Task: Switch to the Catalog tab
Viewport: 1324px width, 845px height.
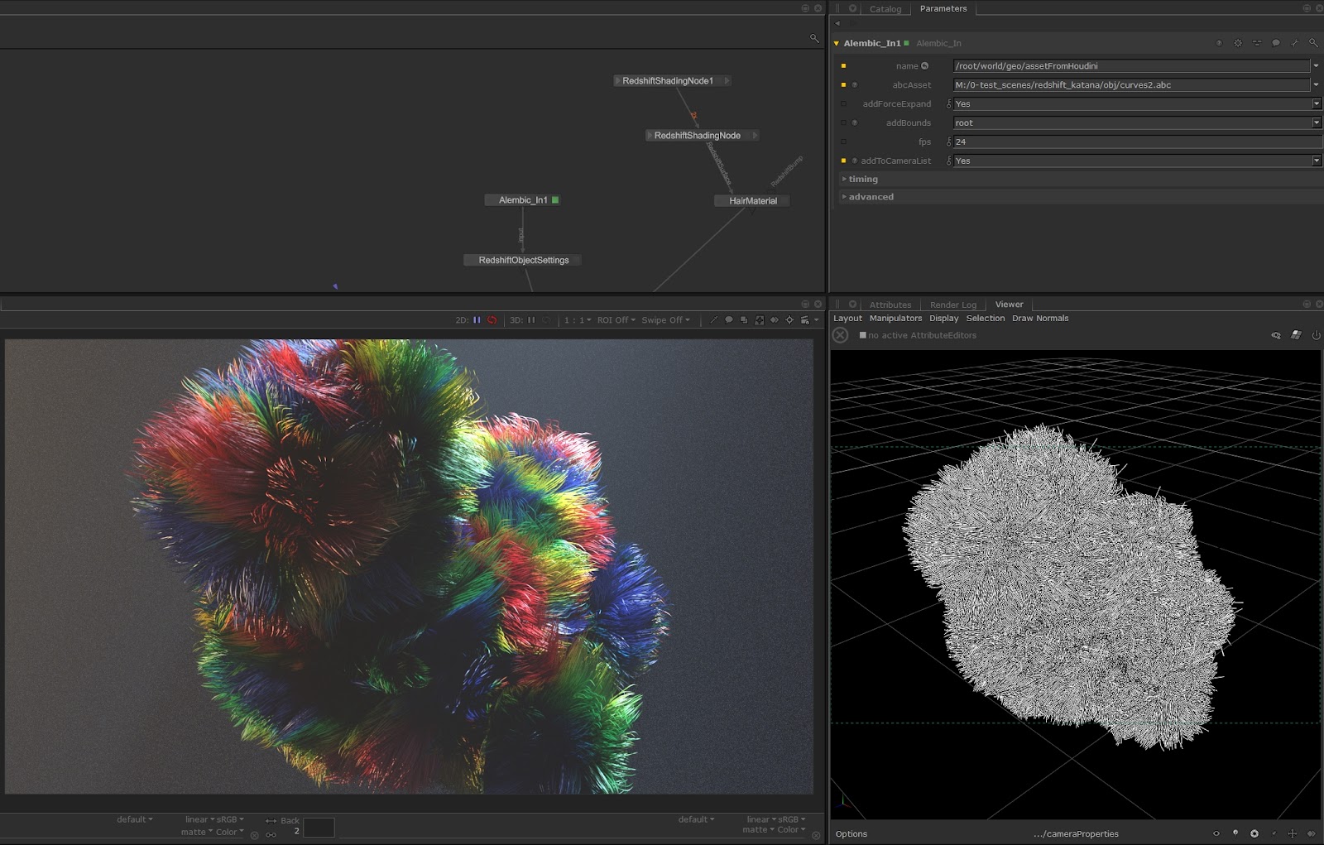Action: 885,9
